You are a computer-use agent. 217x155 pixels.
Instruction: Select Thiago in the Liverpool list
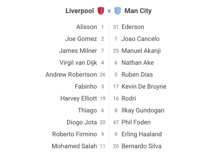[87, 110]
